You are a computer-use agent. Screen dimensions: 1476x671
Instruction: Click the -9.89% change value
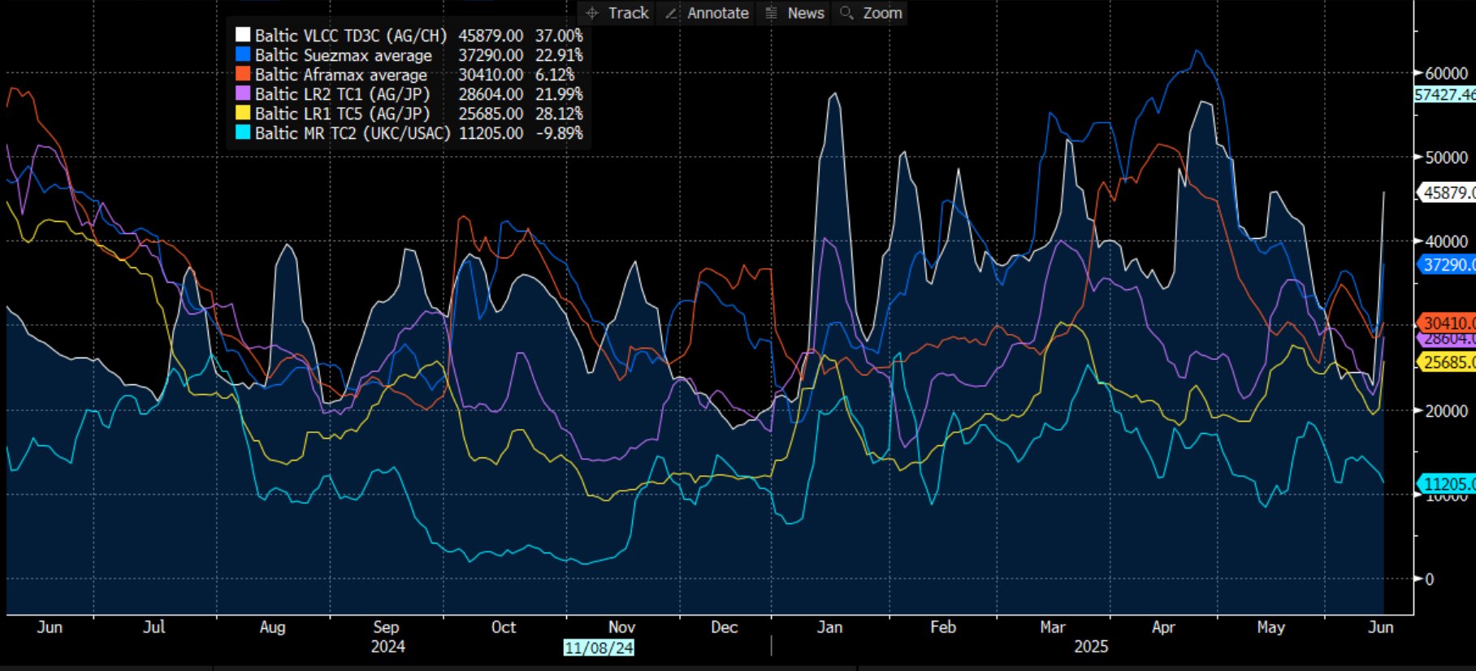click(x=559, y=133)
